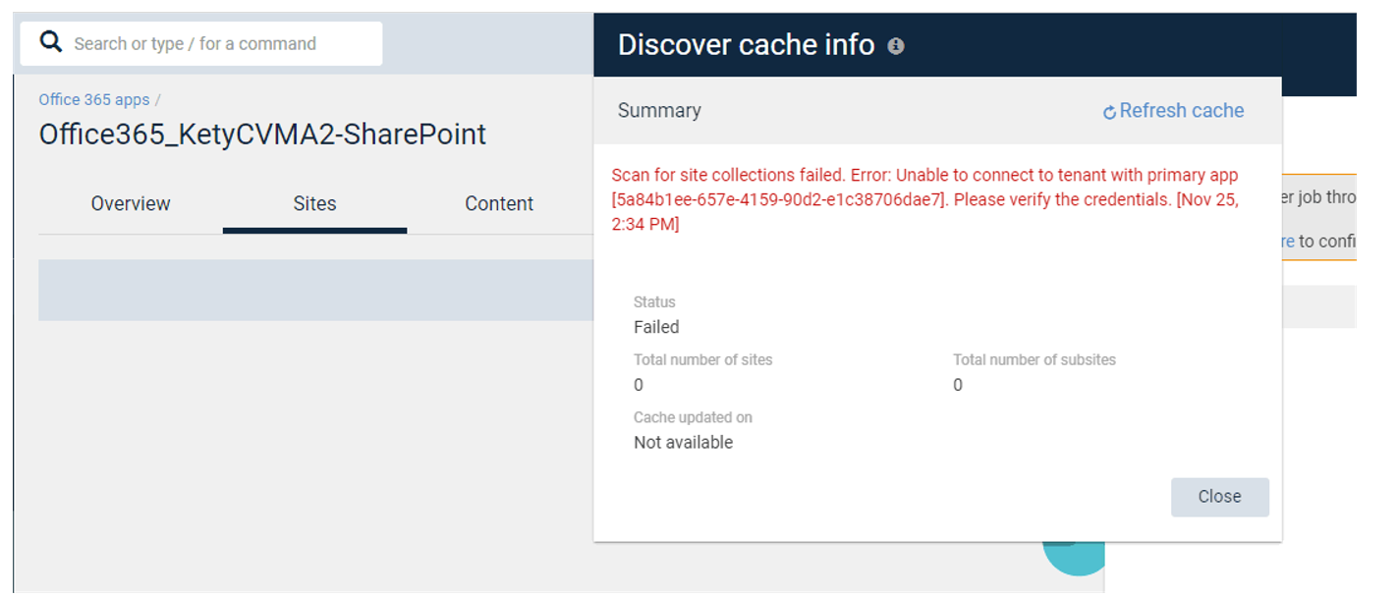Click the 'Cache updated on' label

click(x=693, y=417)
